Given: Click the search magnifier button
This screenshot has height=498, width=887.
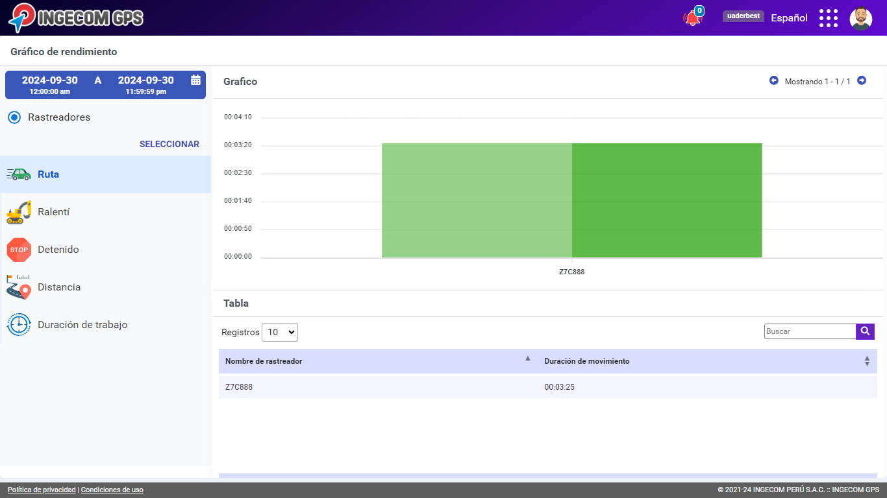Looking at the screenshot, I should click(865, 331).
